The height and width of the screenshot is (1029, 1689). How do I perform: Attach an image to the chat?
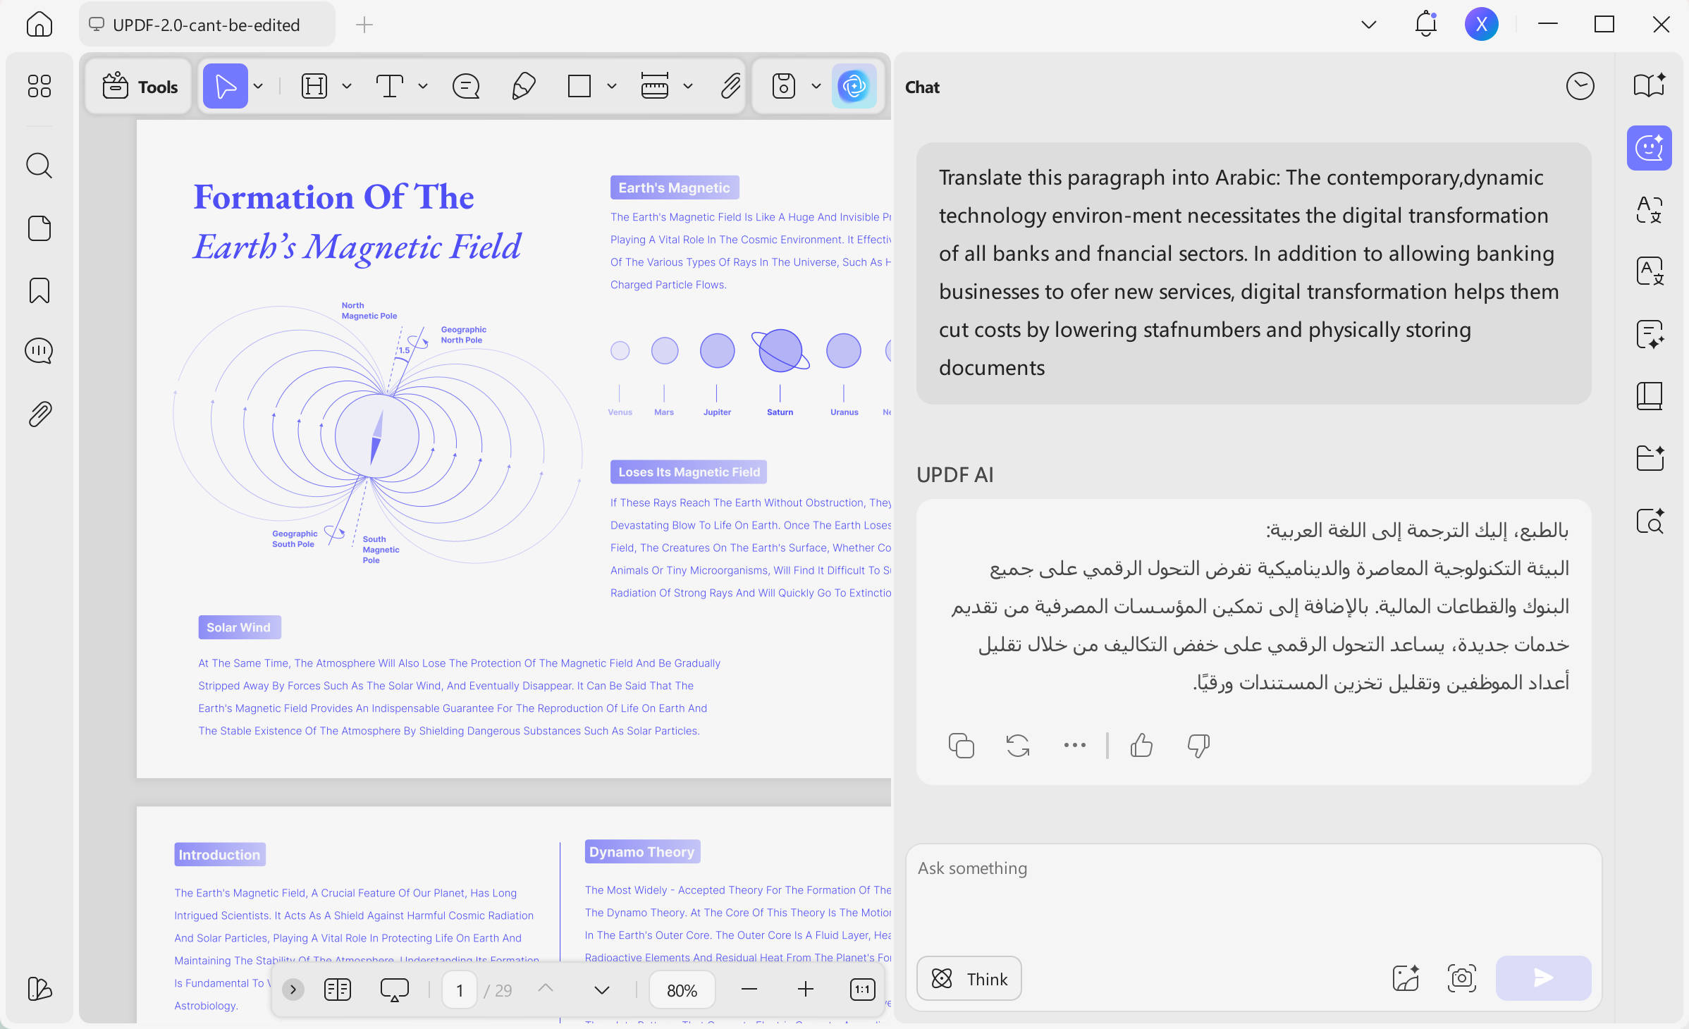(x=1406, y=978)
